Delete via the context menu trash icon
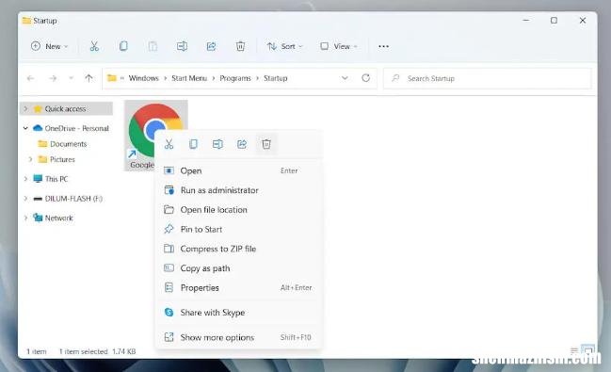This screenshot has width=611, height=372. point(266,144)
